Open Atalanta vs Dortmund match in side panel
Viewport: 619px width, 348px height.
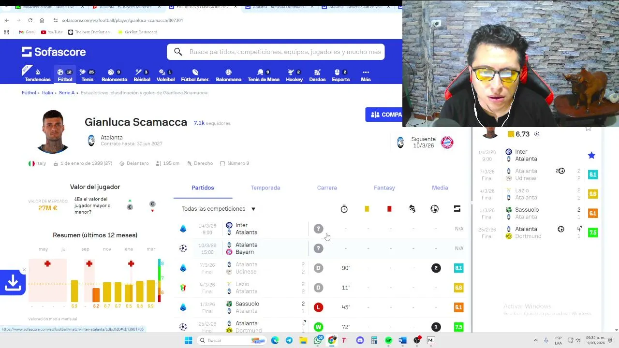(537, 232)
